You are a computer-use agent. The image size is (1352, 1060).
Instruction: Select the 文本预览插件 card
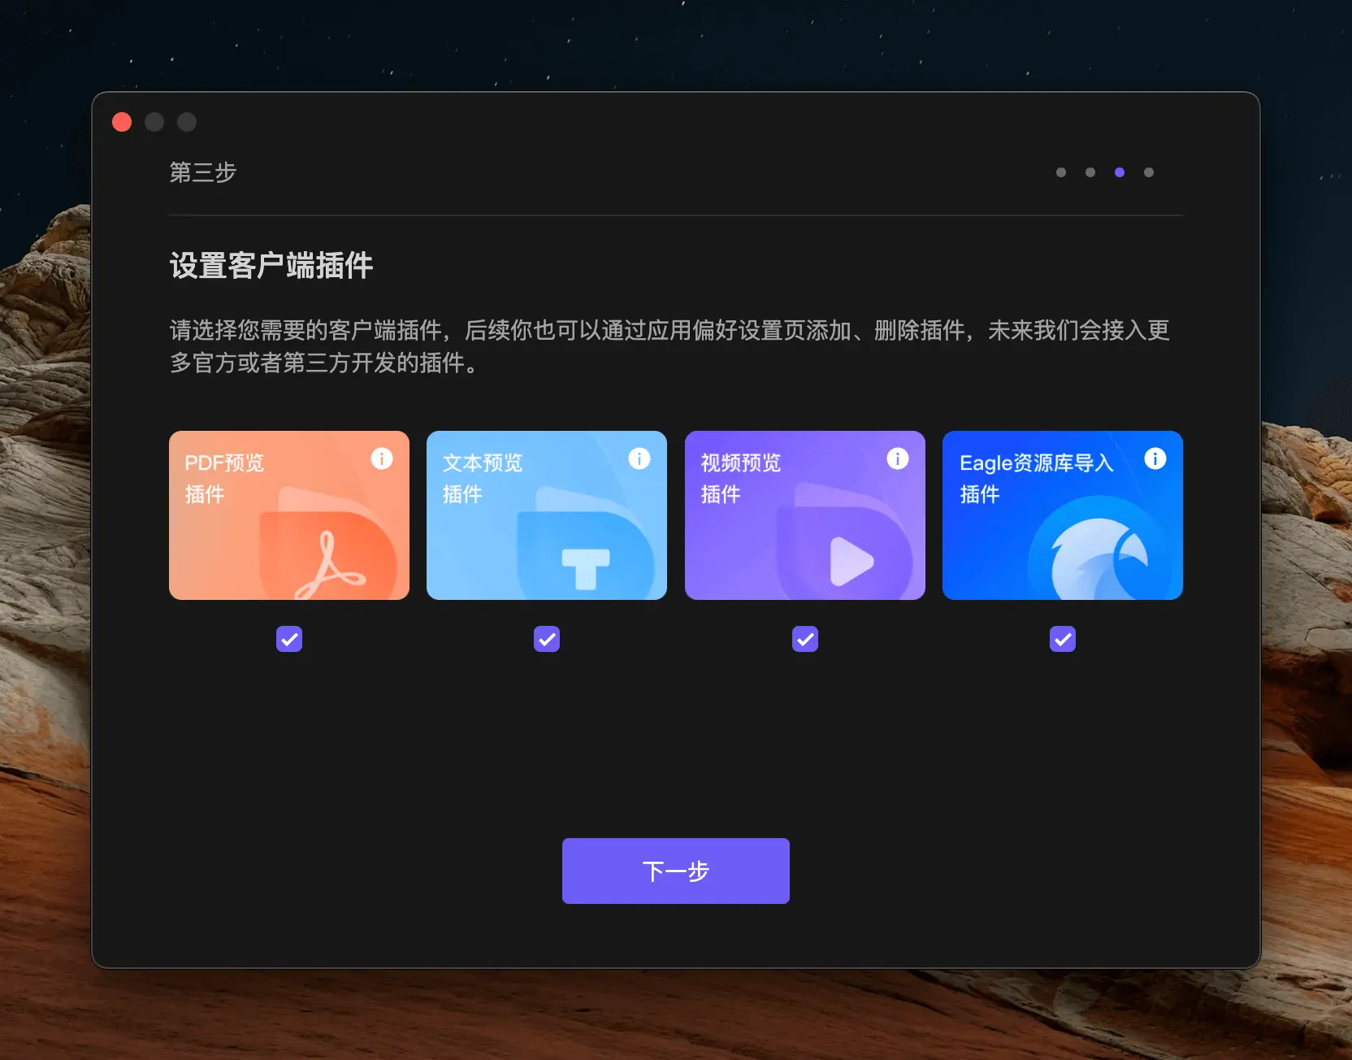[547, 515]
